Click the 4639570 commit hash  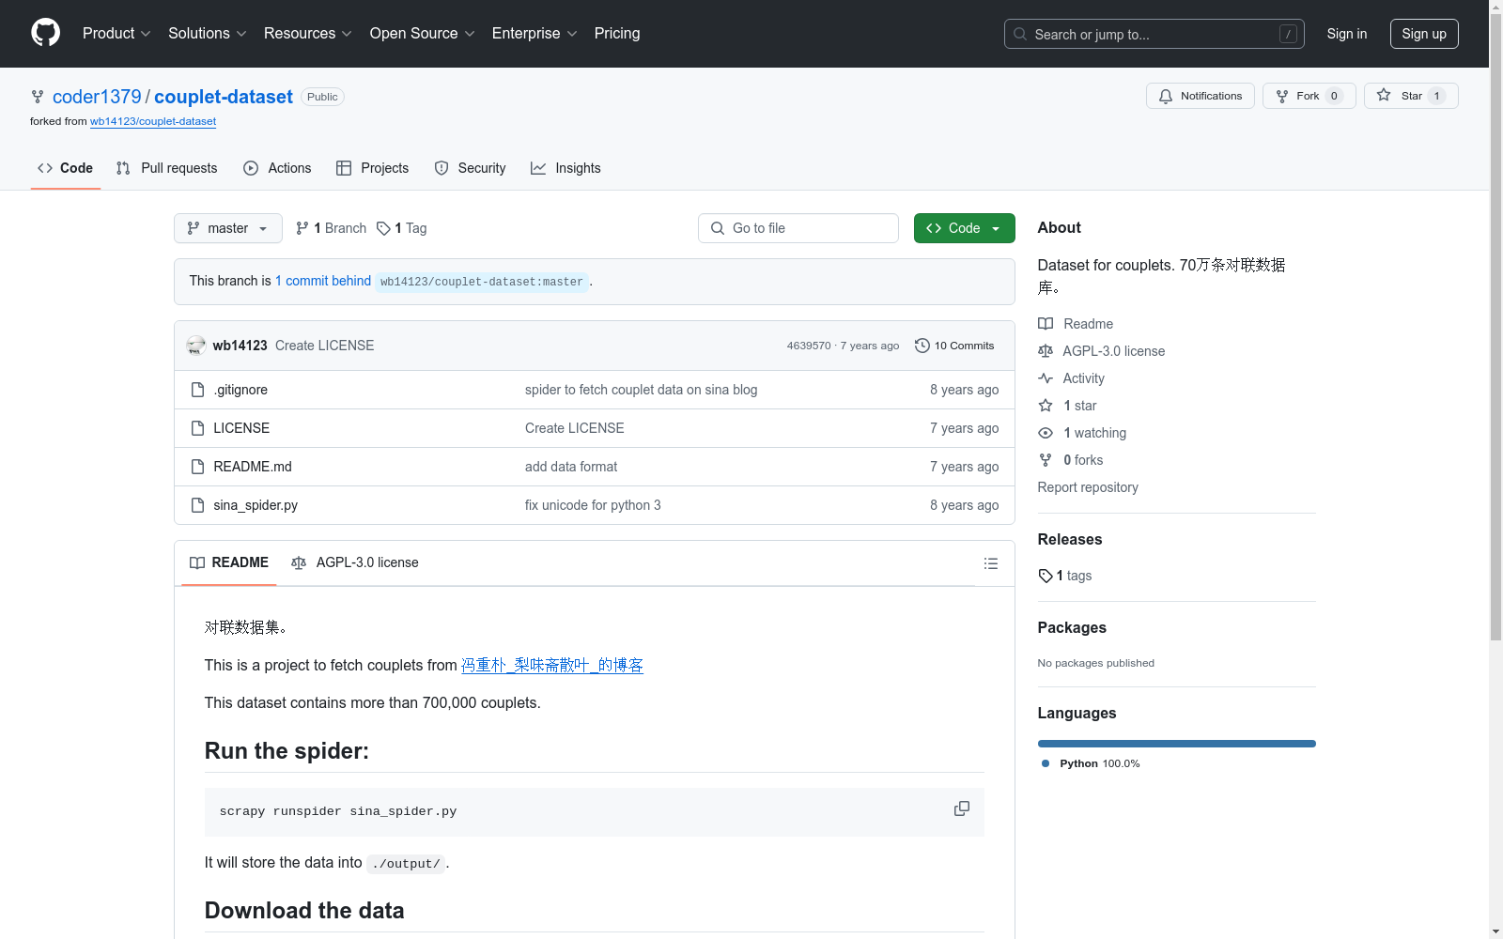809,346
